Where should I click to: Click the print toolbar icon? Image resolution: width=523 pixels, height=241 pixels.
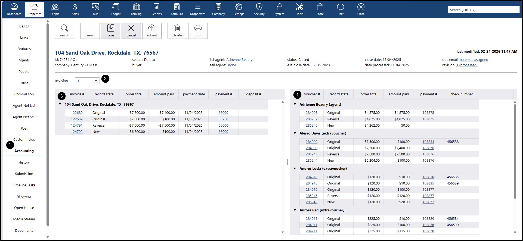click(198, 31)
